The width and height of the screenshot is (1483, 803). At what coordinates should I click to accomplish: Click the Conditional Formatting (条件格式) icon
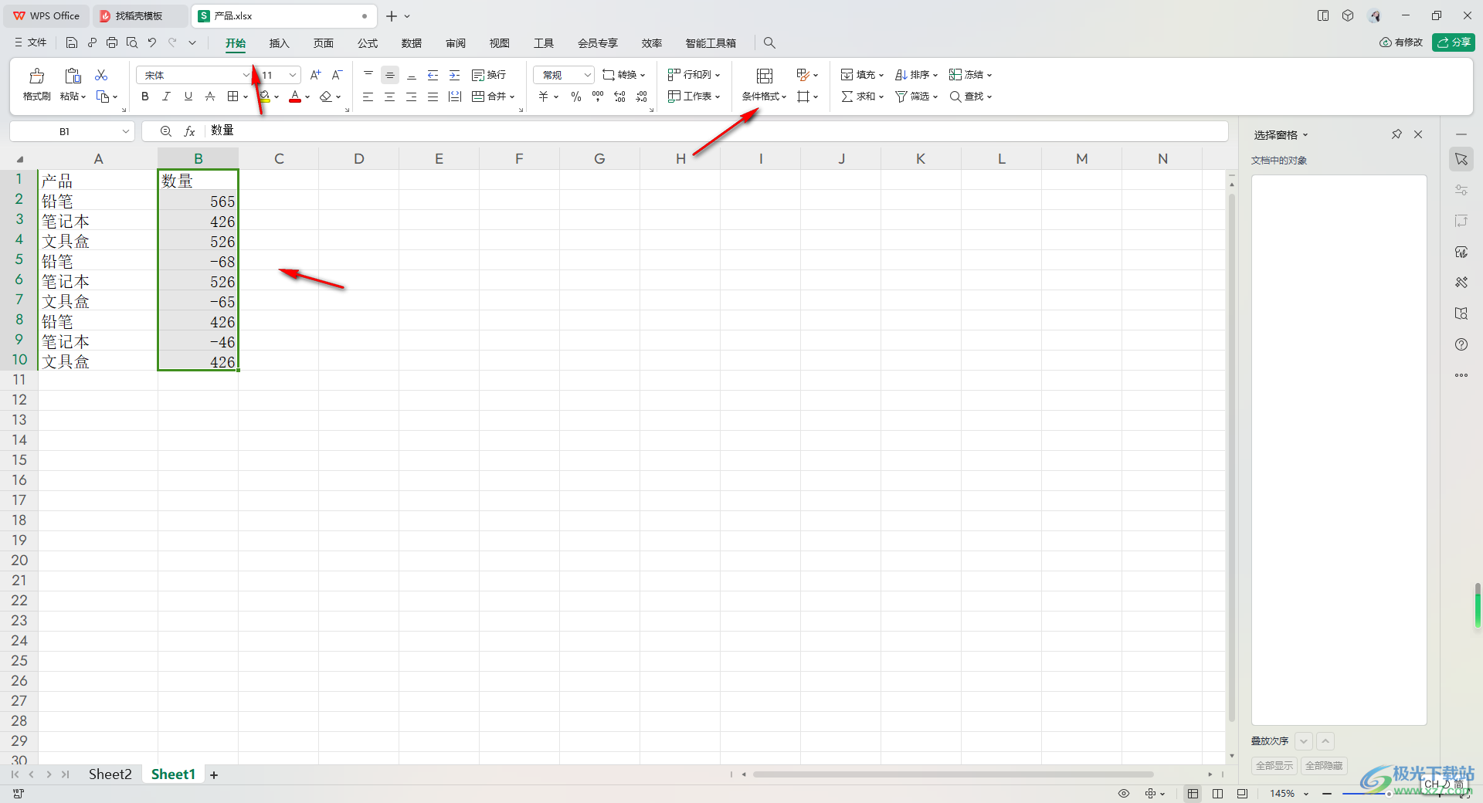[x=765, y=76]
